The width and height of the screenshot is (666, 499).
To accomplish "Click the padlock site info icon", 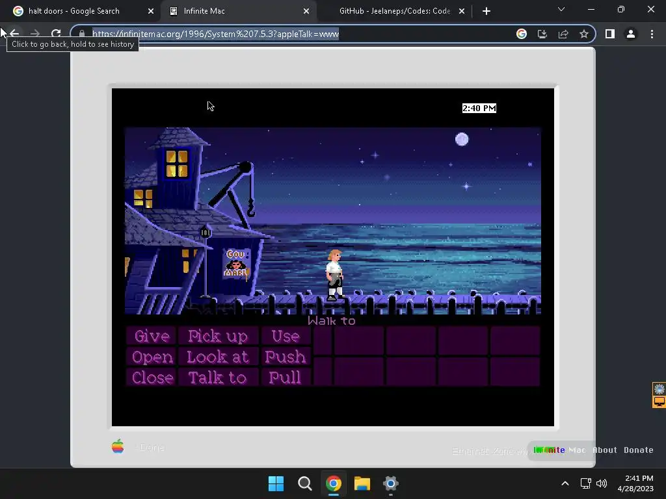I will click(x=82, y=34).
